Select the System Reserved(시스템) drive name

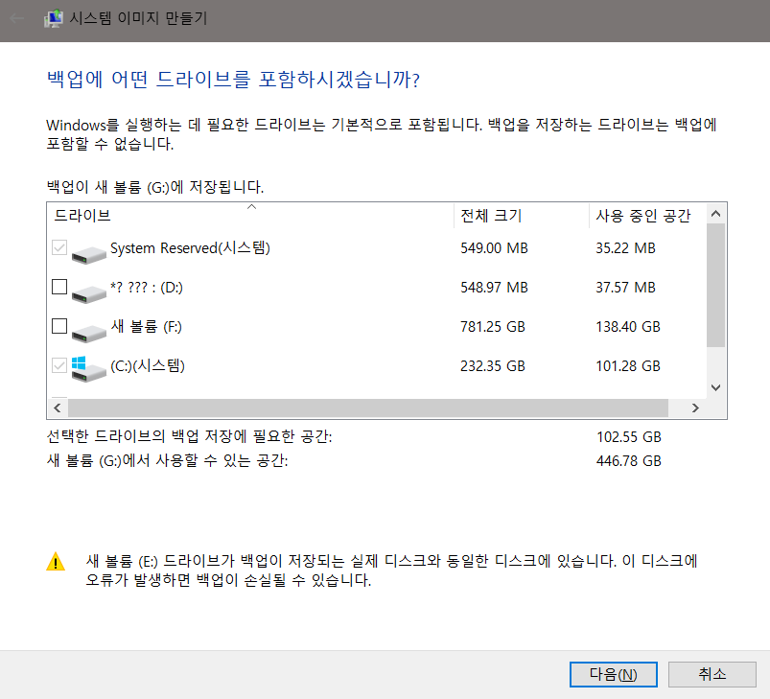pos(190,248)
